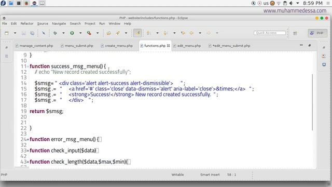This screenshot has width=332, height=187.
Task: Open the Edit menu
Action: (14, 23)
